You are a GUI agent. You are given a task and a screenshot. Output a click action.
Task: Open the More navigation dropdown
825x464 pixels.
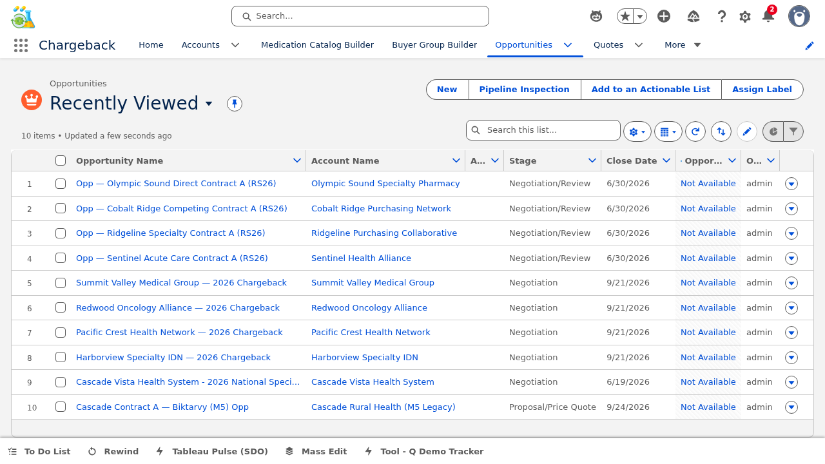[x=683, y=45]
